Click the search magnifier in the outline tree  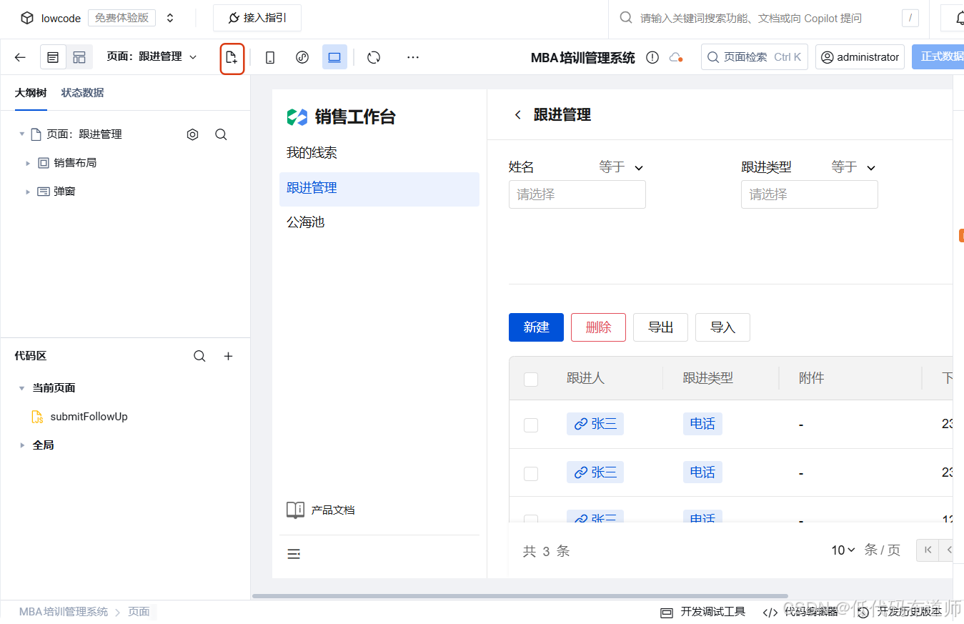(x=221, y=134)
